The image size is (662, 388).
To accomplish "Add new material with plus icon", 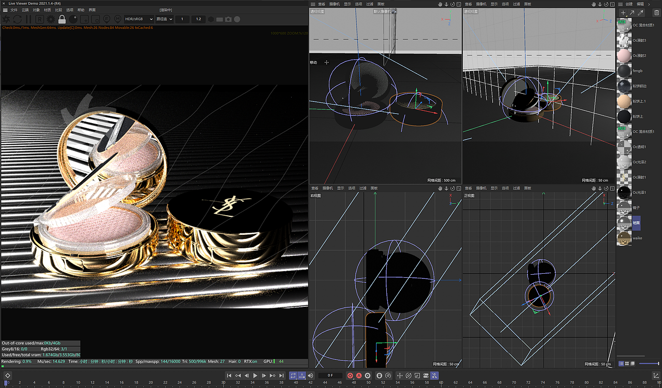I will tap(623, 12).
